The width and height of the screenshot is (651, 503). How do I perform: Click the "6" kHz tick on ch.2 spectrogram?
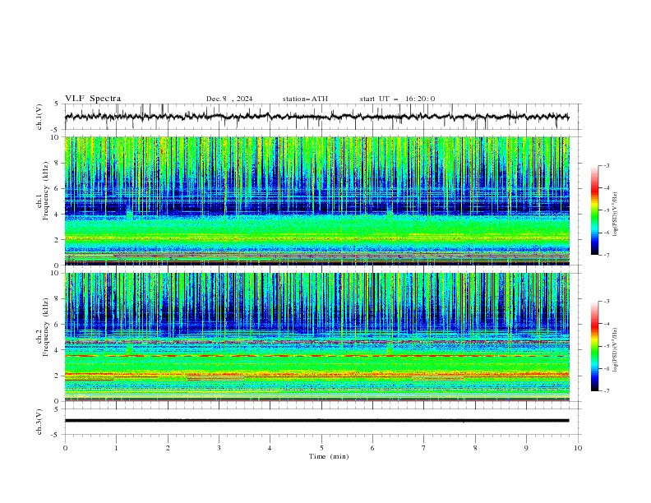pos(58,325)
